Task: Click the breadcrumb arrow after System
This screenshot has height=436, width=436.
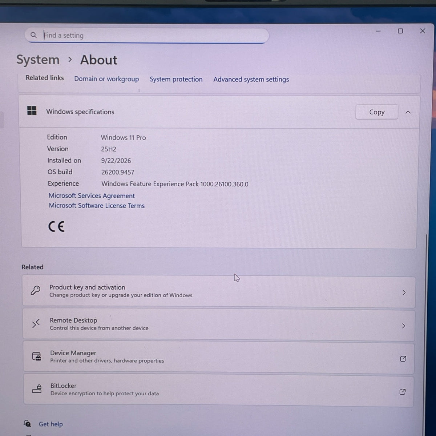Action: coord(70,60)
